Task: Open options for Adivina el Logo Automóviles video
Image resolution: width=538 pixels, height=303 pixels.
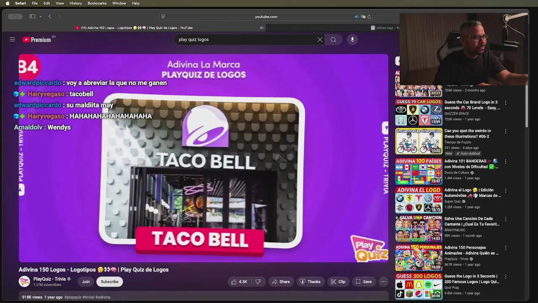Action: click(506, 191)
